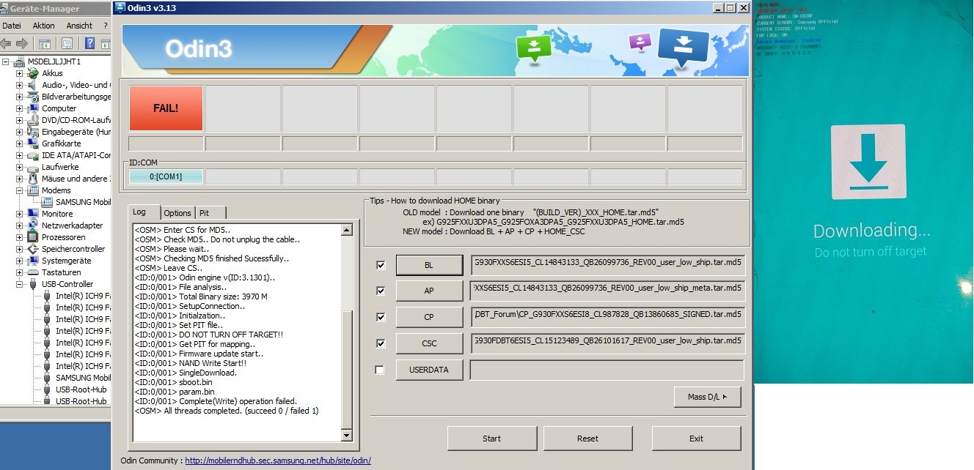The height and width of the screenshot is (470, 974).
Task: Select the IDE ATA/ATAPI controller icon
Action: click(33, 155)
